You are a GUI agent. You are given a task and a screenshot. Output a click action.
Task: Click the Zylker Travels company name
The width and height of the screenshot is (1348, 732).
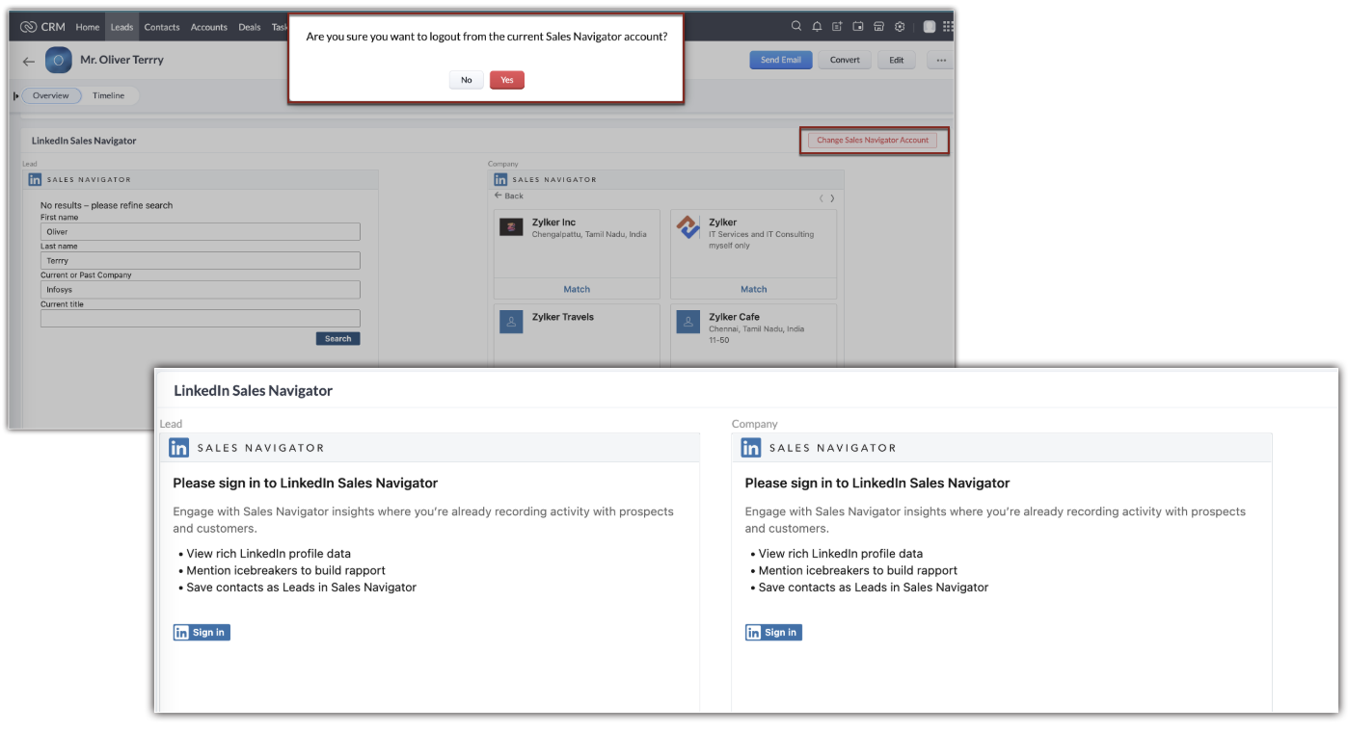pos(563,317)
